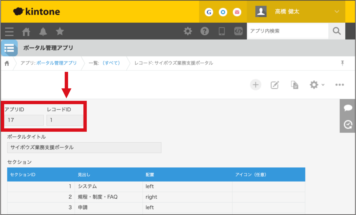356x215 pixels.
Task: Click the 規程・制度・FAQ cell
Action: click(x=109, y=197)
